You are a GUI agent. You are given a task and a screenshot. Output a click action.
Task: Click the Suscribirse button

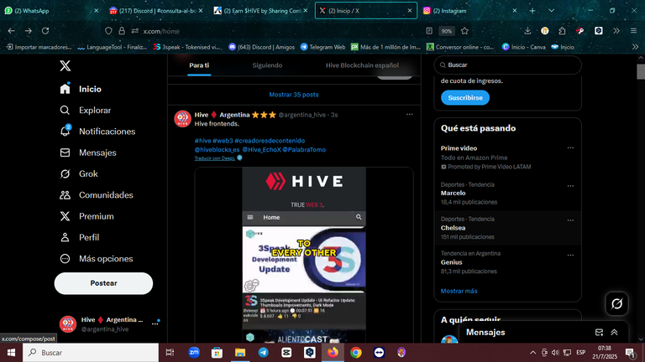(465, 98)
